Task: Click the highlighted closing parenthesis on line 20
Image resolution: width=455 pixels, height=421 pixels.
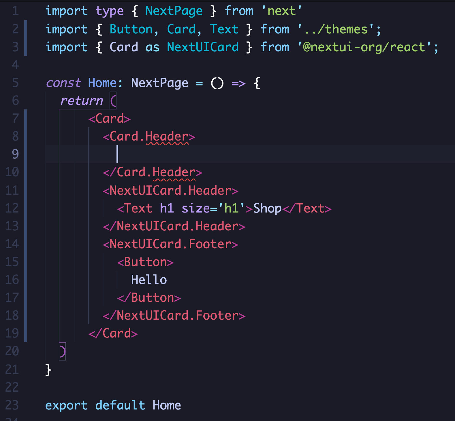Action: [x=62, y=351]
